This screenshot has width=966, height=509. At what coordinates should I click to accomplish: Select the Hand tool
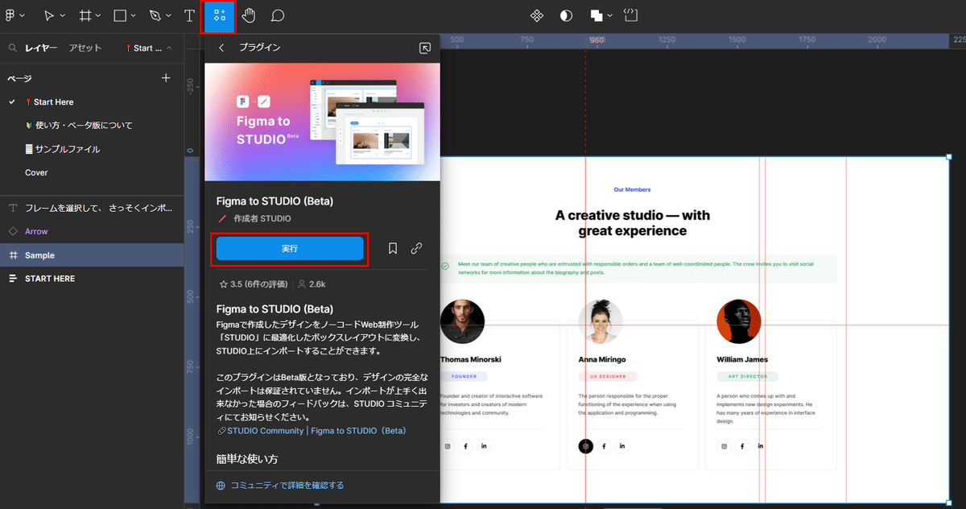(249, 15)
